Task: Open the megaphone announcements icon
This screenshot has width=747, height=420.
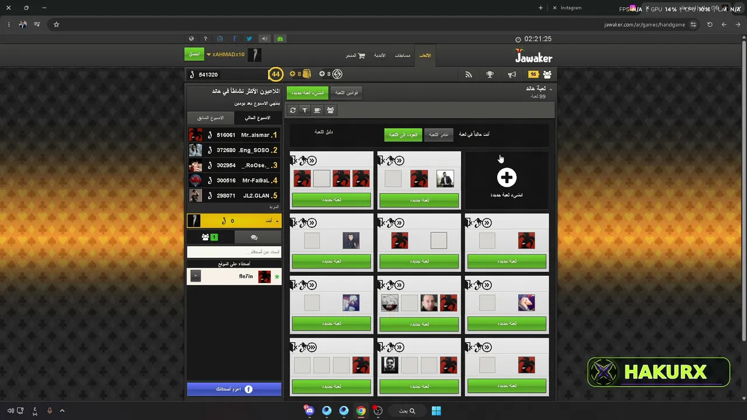Action: [x=512, y=74]
